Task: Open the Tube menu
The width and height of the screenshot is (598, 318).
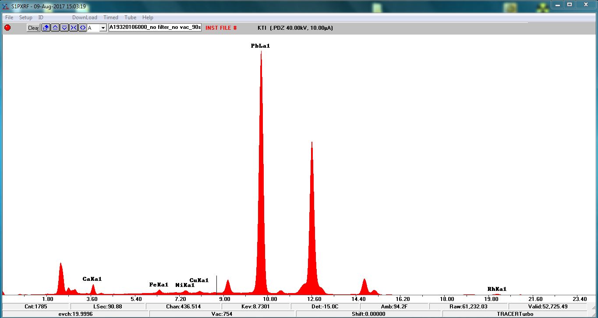Action: pos(130,17)
